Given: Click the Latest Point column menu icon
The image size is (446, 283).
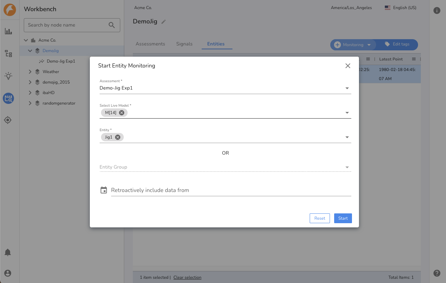Looking at the screenshot, I should [x=414, y=59].
